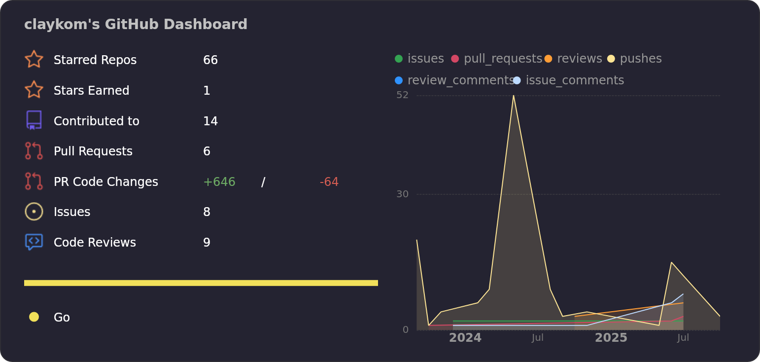Viewport: 760px width, 362px height.
Task: Toggle the reviews legend dot
Action: tap(549, 59)
